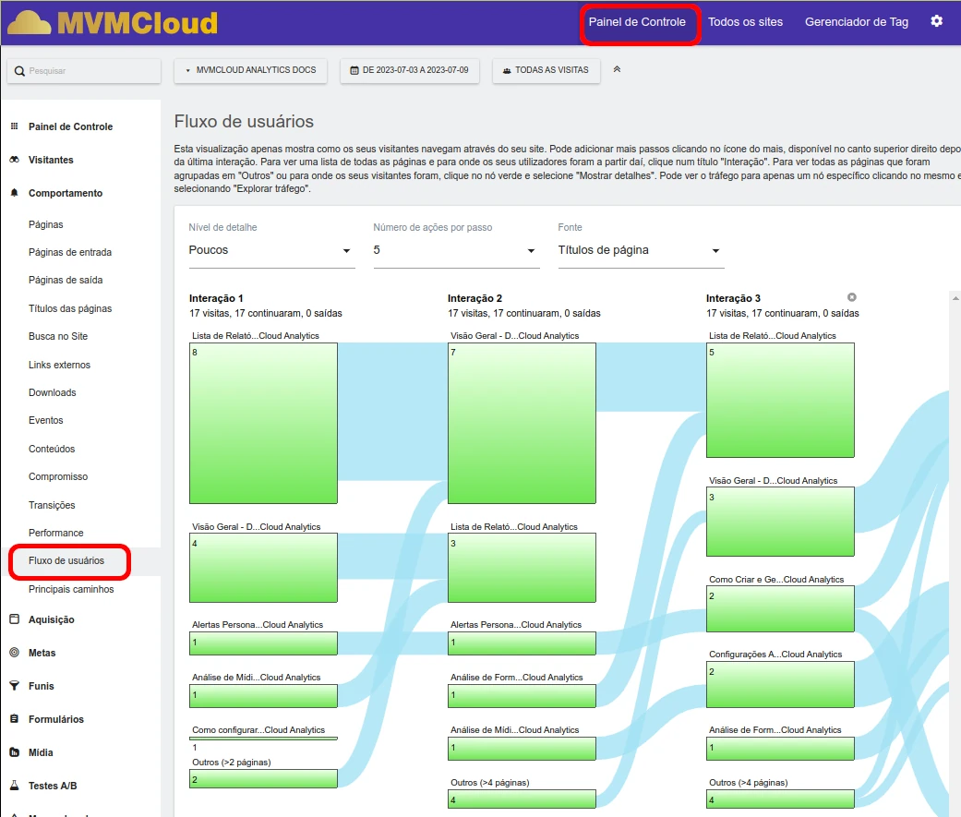Expand the Formulários section
Image resolution: width=961 pixels, height=817 pixels.
click(x=55, y=719)
